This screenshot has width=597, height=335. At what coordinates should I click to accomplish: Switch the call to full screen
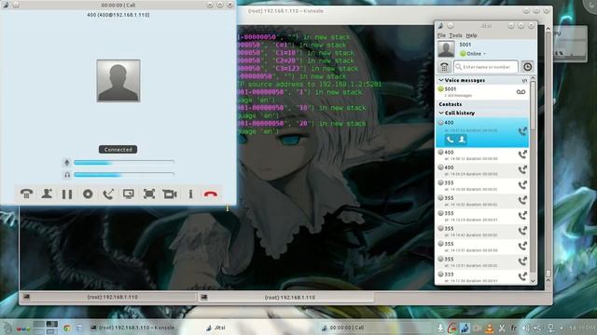(x=149, y=194)
